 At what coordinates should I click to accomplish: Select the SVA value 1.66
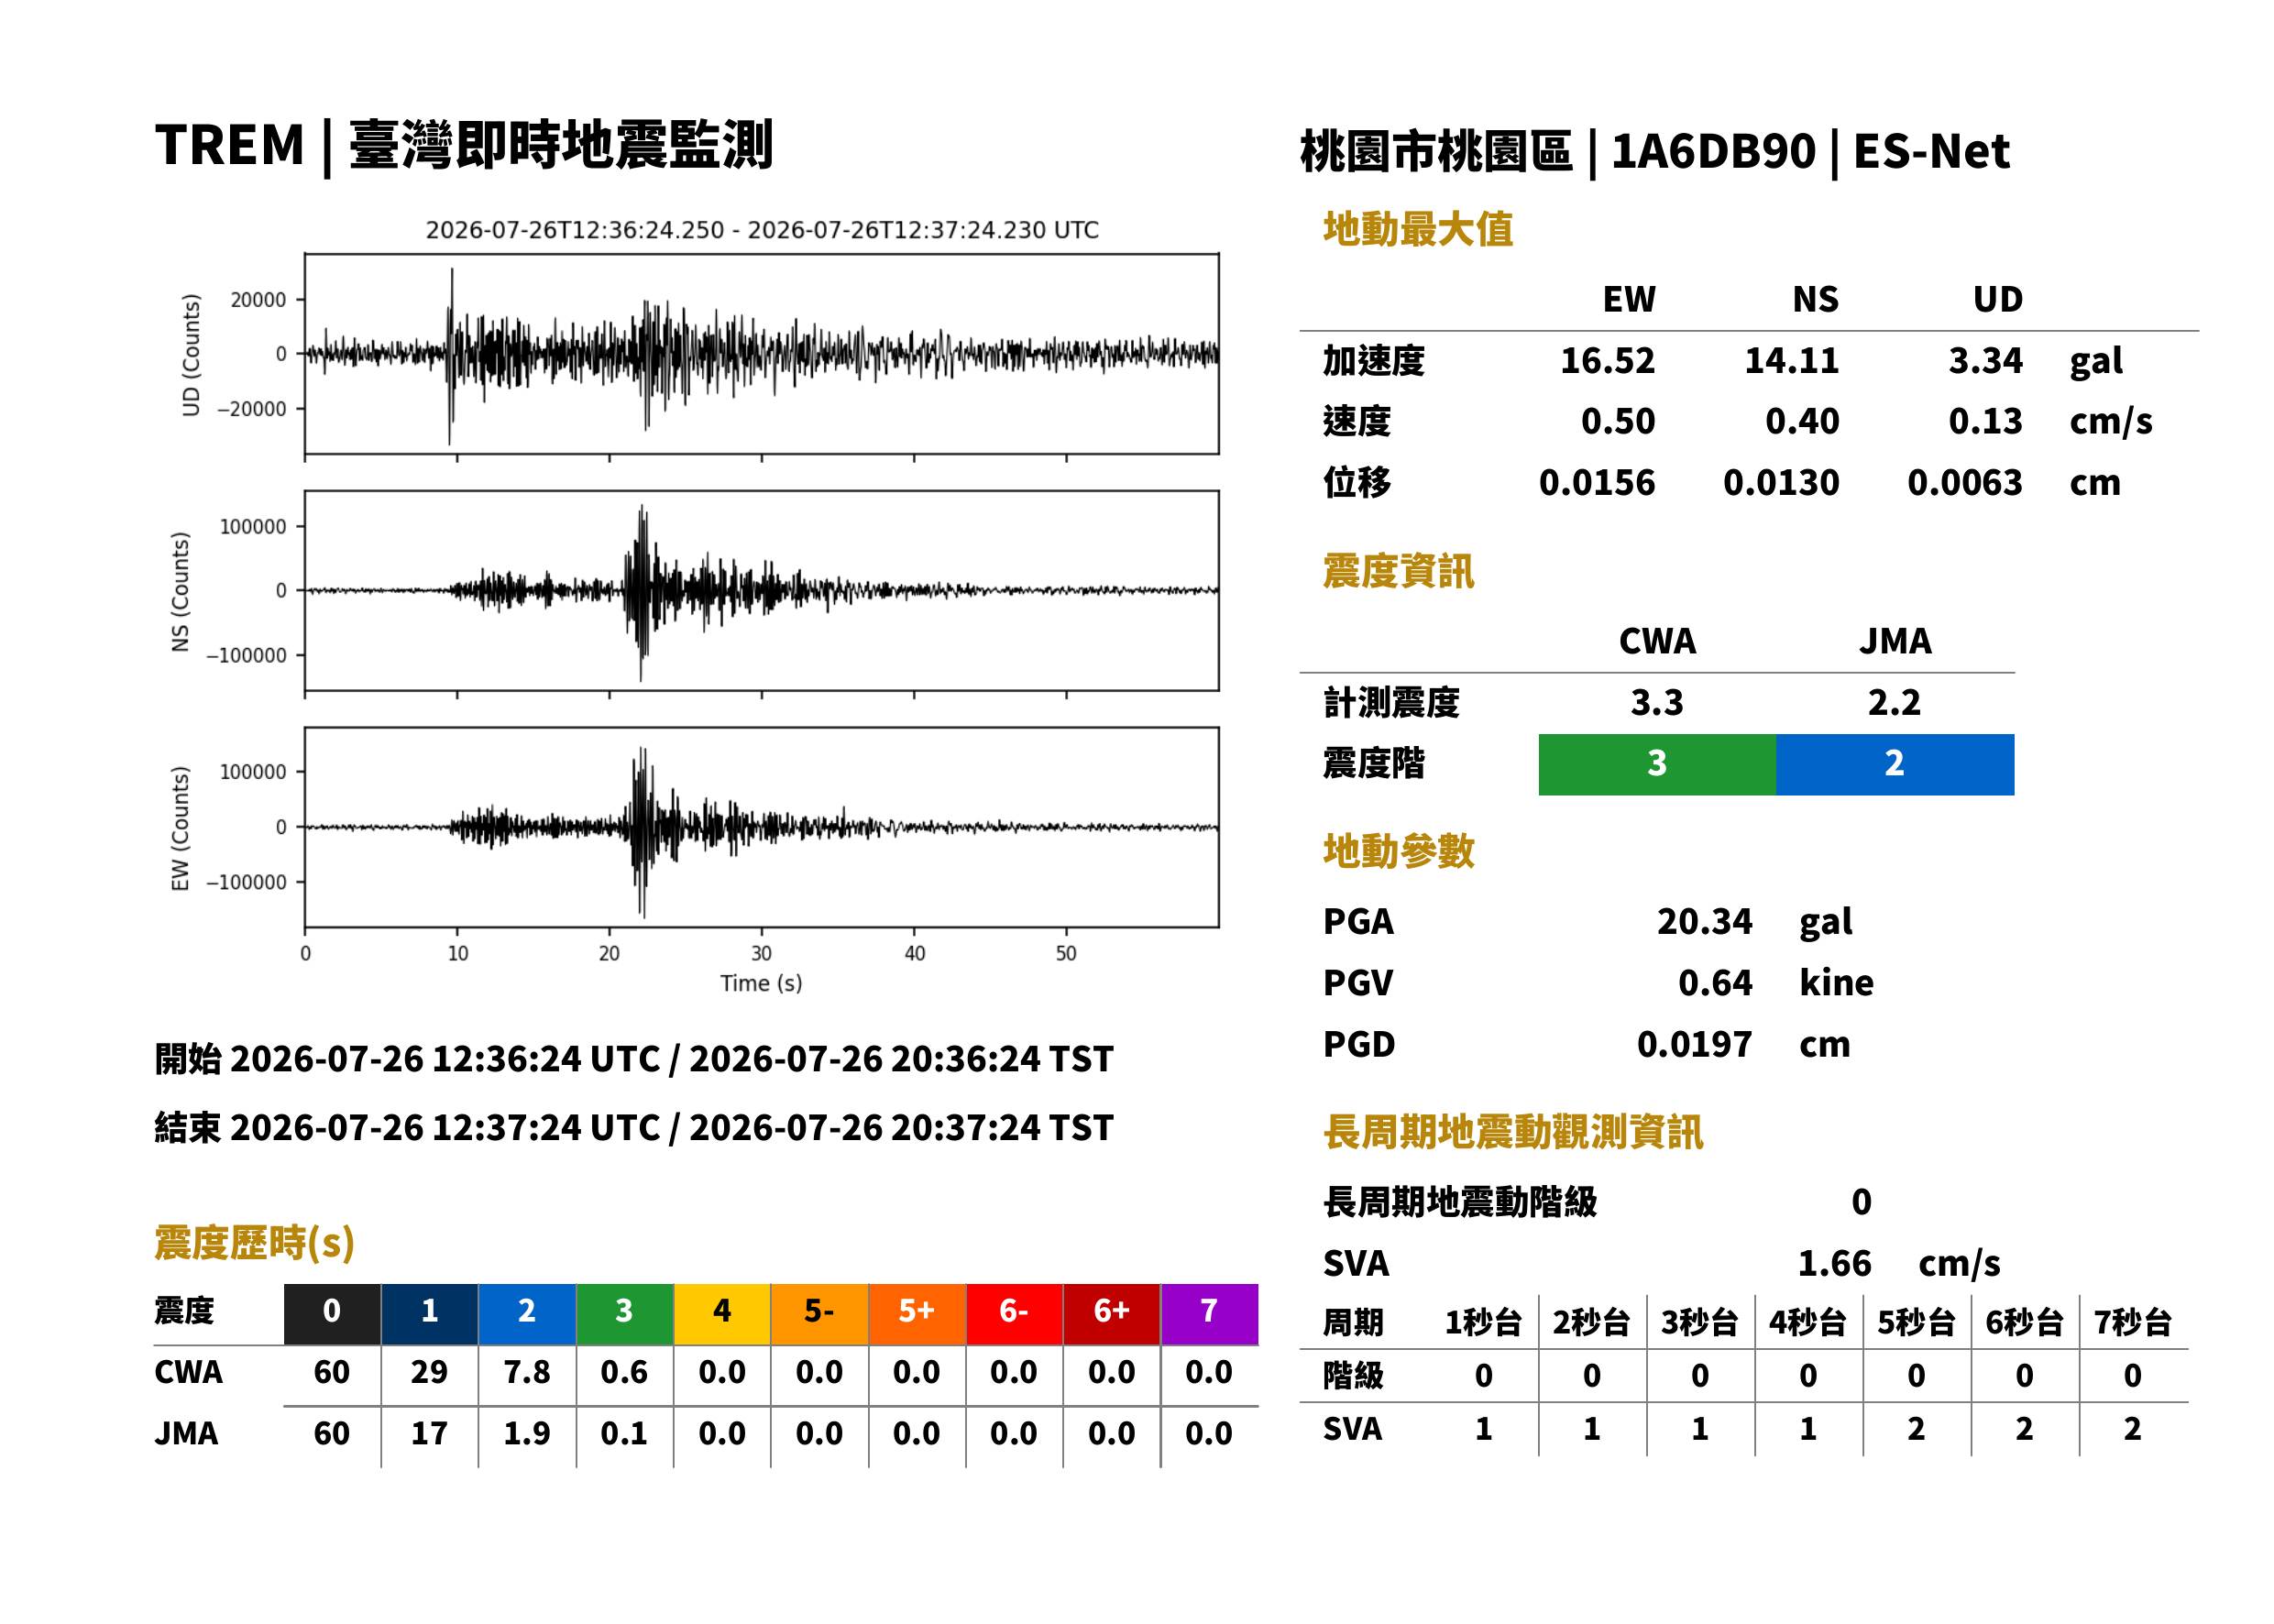tap(1834, 1263)
